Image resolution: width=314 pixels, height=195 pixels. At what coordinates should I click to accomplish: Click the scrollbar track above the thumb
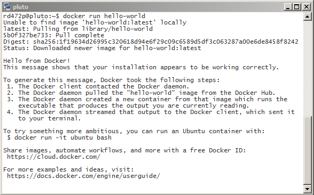(x=308, y=68)
